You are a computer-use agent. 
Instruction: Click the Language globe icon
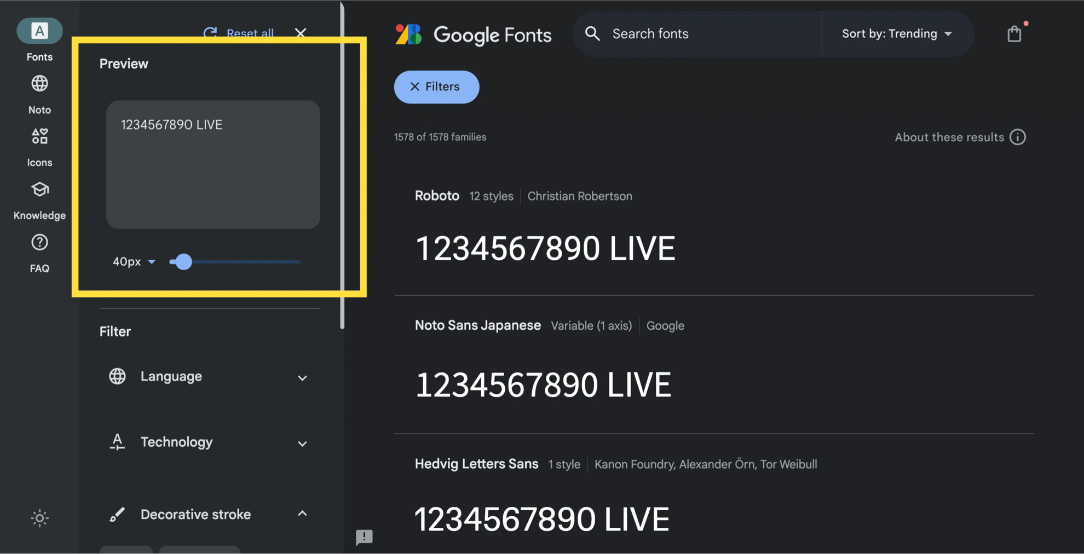[x=117, y=376]
